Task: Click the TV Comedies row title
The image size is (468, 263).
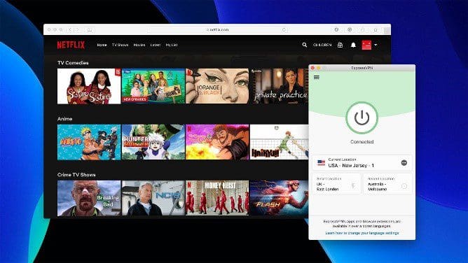Action: (73, 63)
